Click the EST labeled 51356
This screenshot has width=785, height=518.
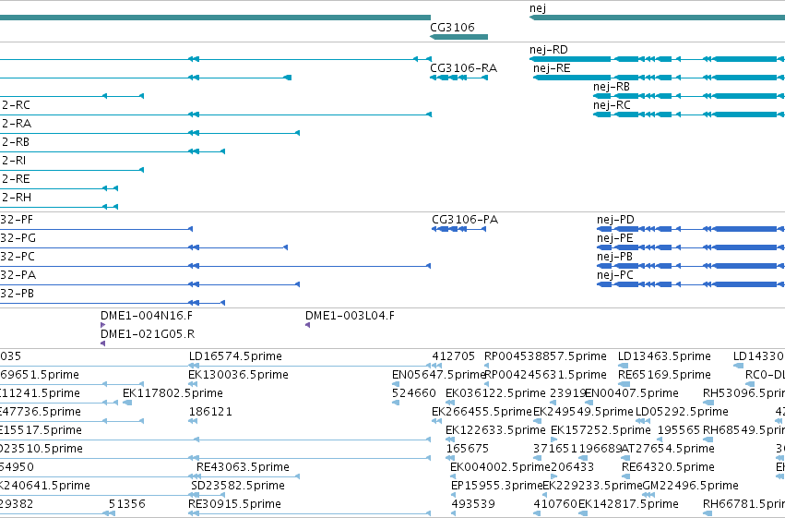coord(127,504)
